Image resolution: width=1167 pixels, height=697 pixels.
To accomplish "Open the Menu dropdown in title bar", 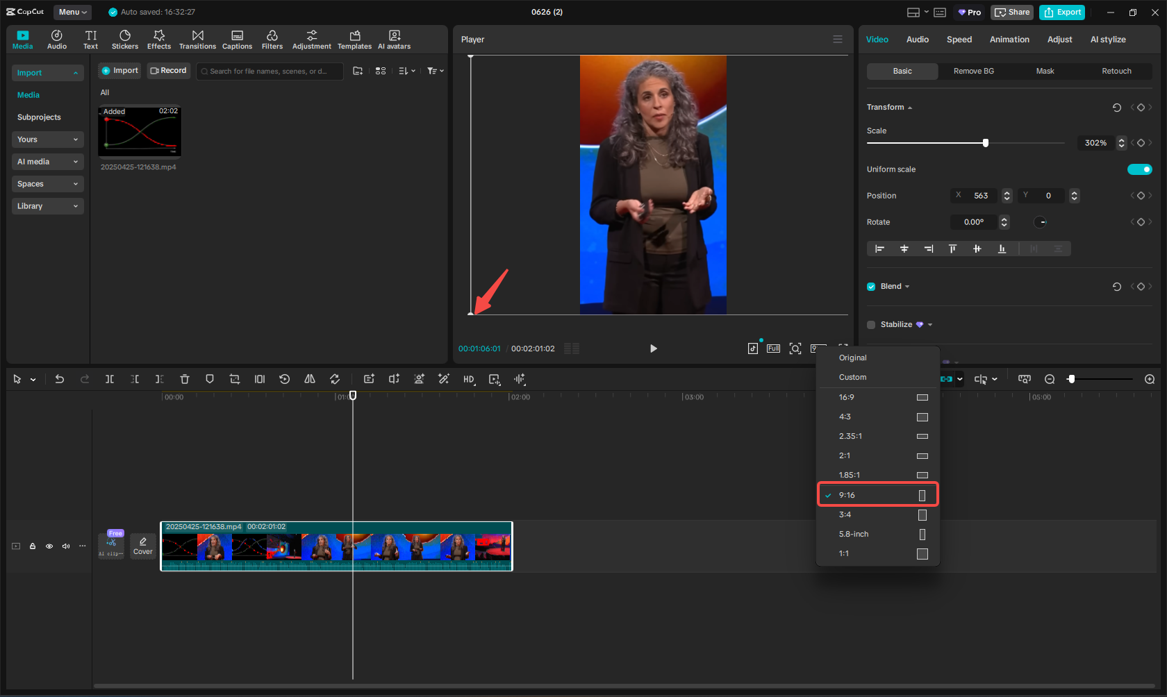I will [72, 12].
